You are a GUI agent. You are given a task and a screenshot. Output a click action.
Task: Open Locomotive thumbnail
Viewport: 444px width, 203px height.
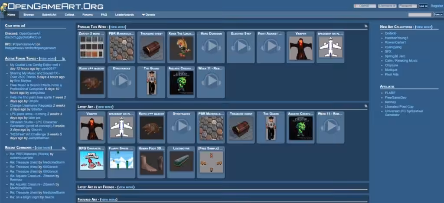181,161
